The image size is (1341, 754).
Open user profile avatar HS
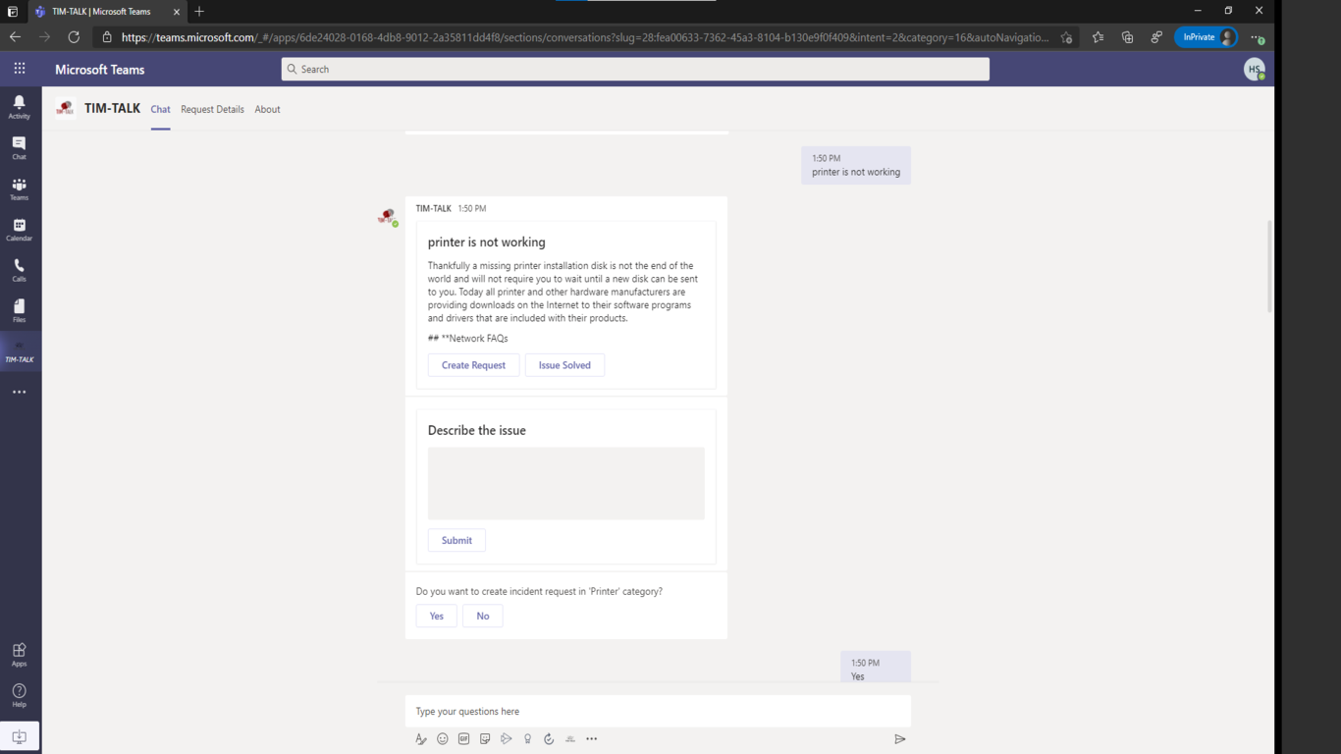coord(1254,69)
